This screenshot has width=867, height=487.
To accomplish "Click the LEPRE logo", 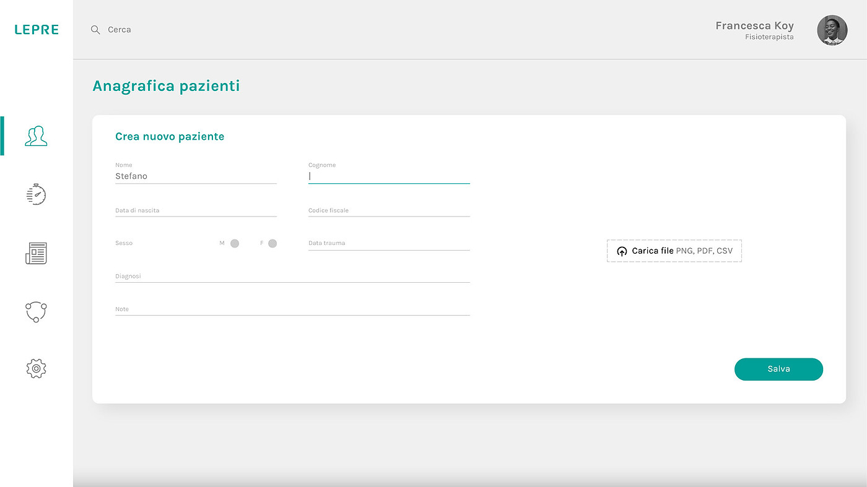I will point(37,30).
